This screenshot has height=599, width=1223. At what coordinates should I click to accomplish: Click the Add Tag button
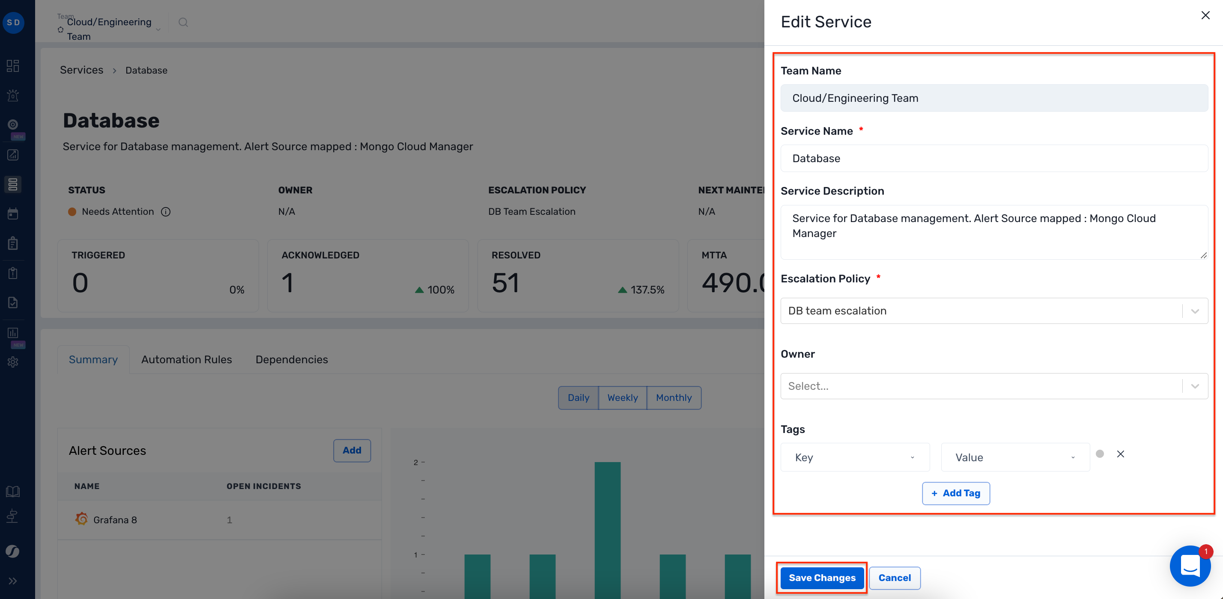[956, 493]
